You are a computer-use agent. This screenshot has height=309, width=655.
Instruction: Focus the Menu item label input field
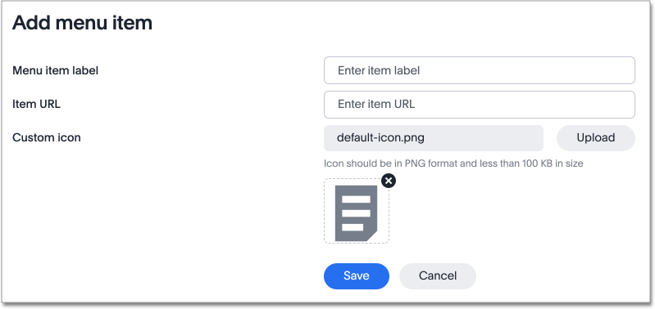[479, 70]
